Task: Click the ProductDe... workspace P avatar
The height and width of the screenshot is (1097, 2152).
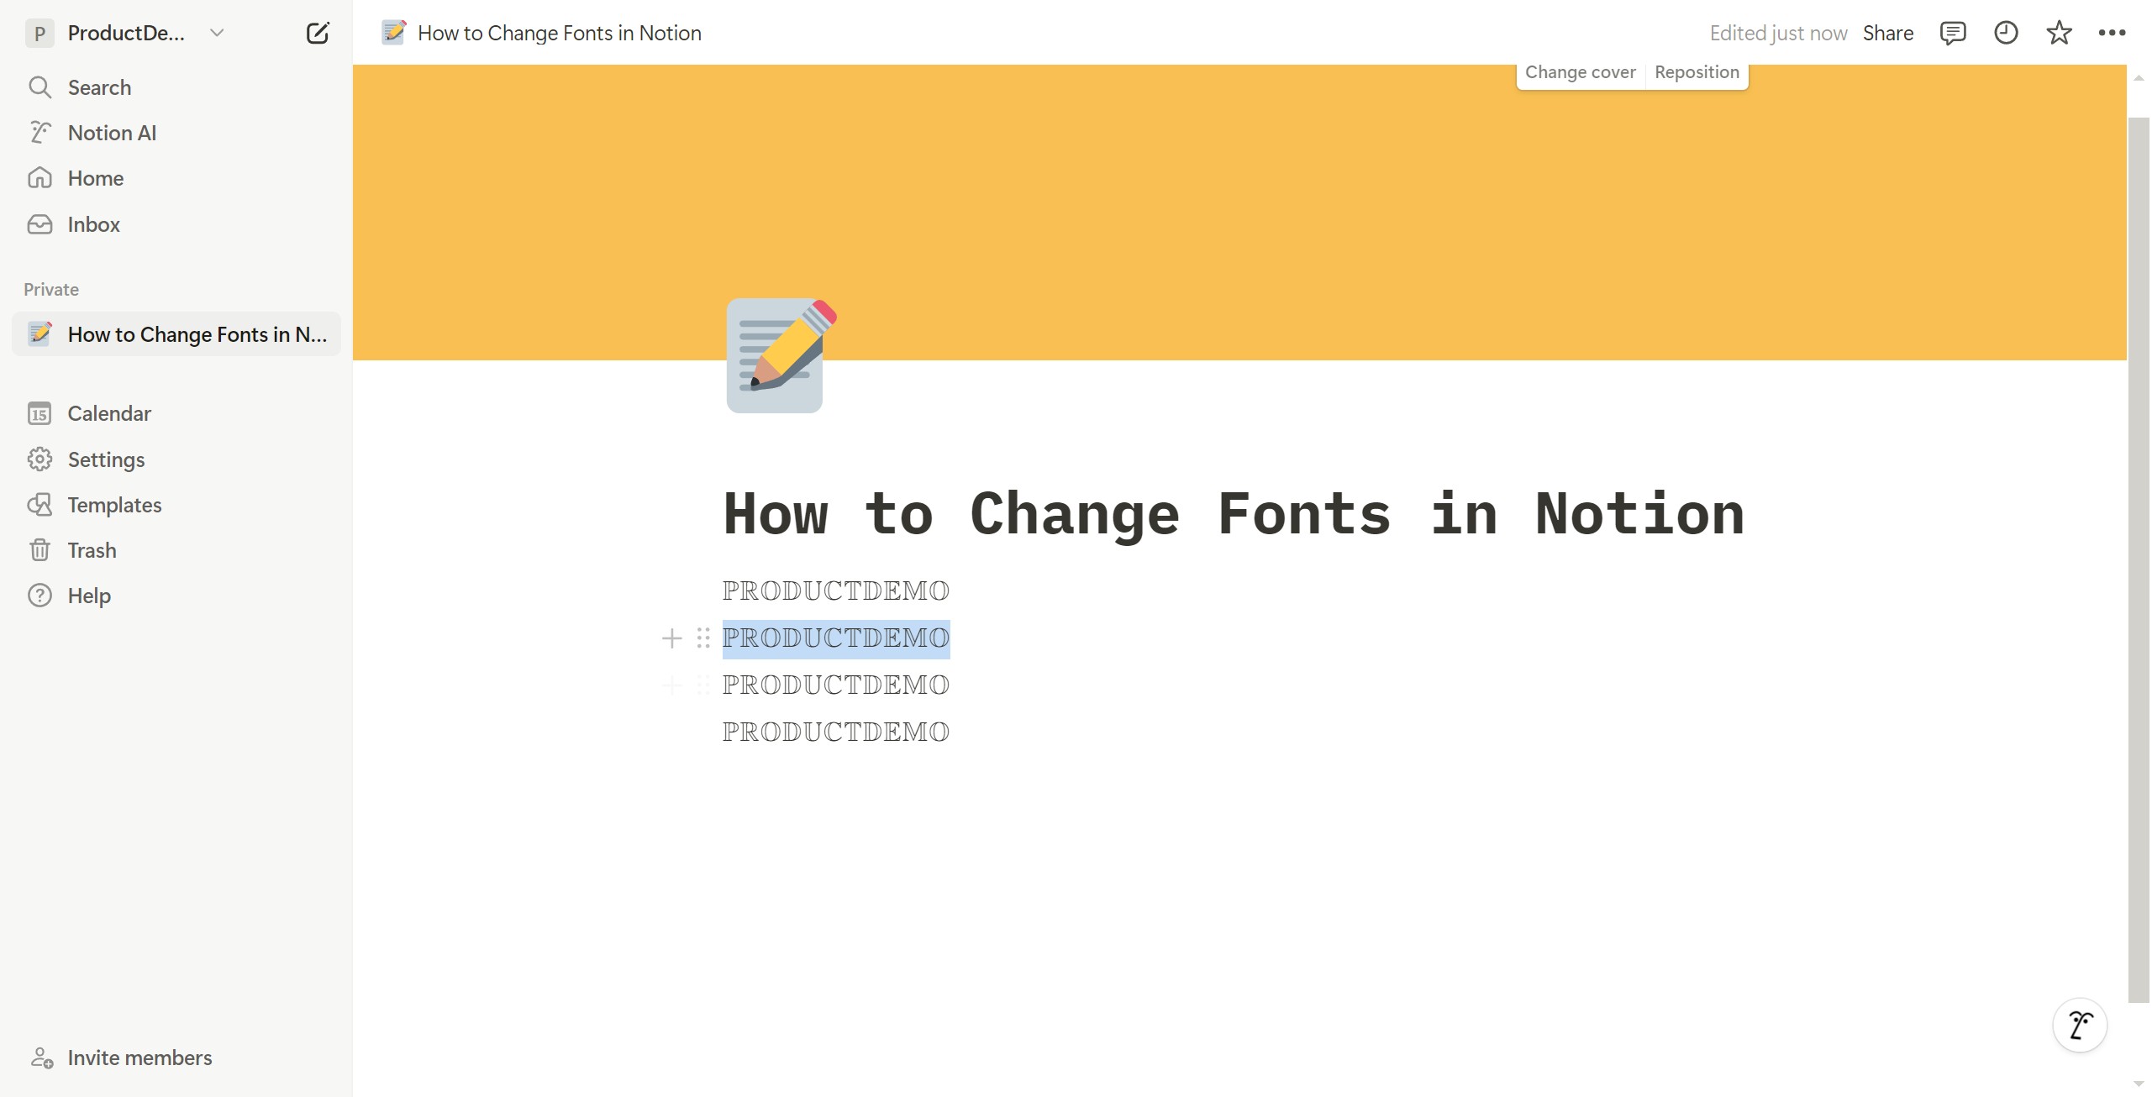Action: click(x=39, y=33)
